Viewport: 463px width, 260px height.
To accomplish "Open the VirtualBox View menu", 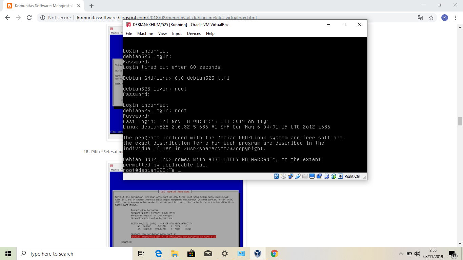I will tap(162, 34).
